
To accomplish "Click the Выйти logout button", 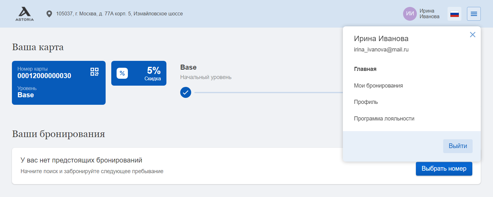I will coord(458,146).
